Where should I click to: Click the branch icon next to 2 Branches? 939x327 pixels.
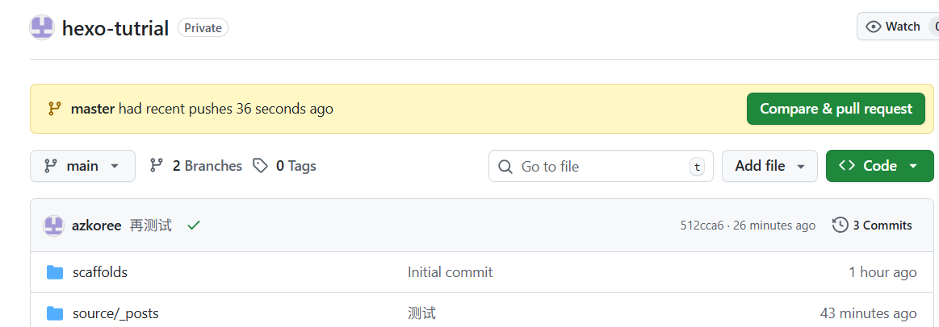click(157, 166)
